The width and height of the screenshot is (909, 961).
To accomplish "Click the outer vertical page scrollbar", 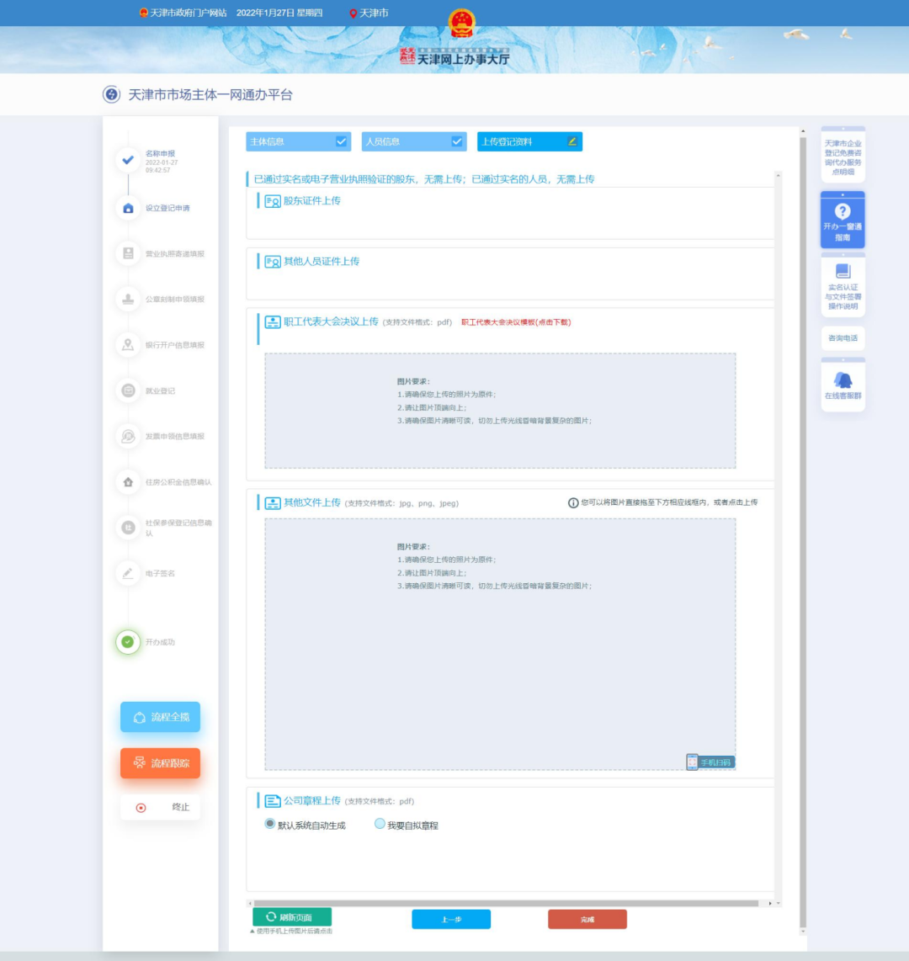I will 803,531.
